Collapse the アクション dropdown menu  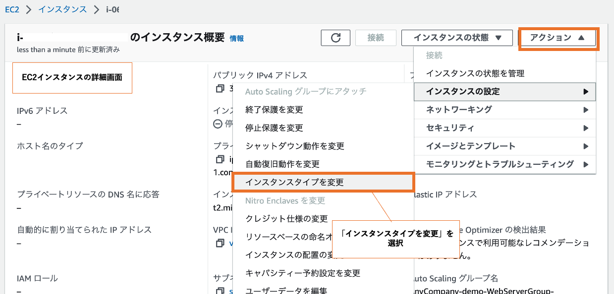tap(558, 38)
